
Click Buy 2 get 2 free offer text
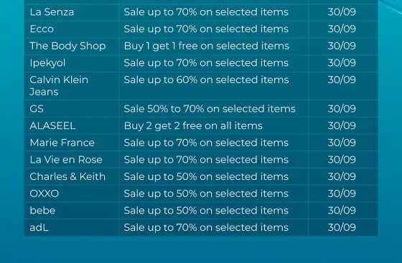pyautogui.click(x=193, y=126)
